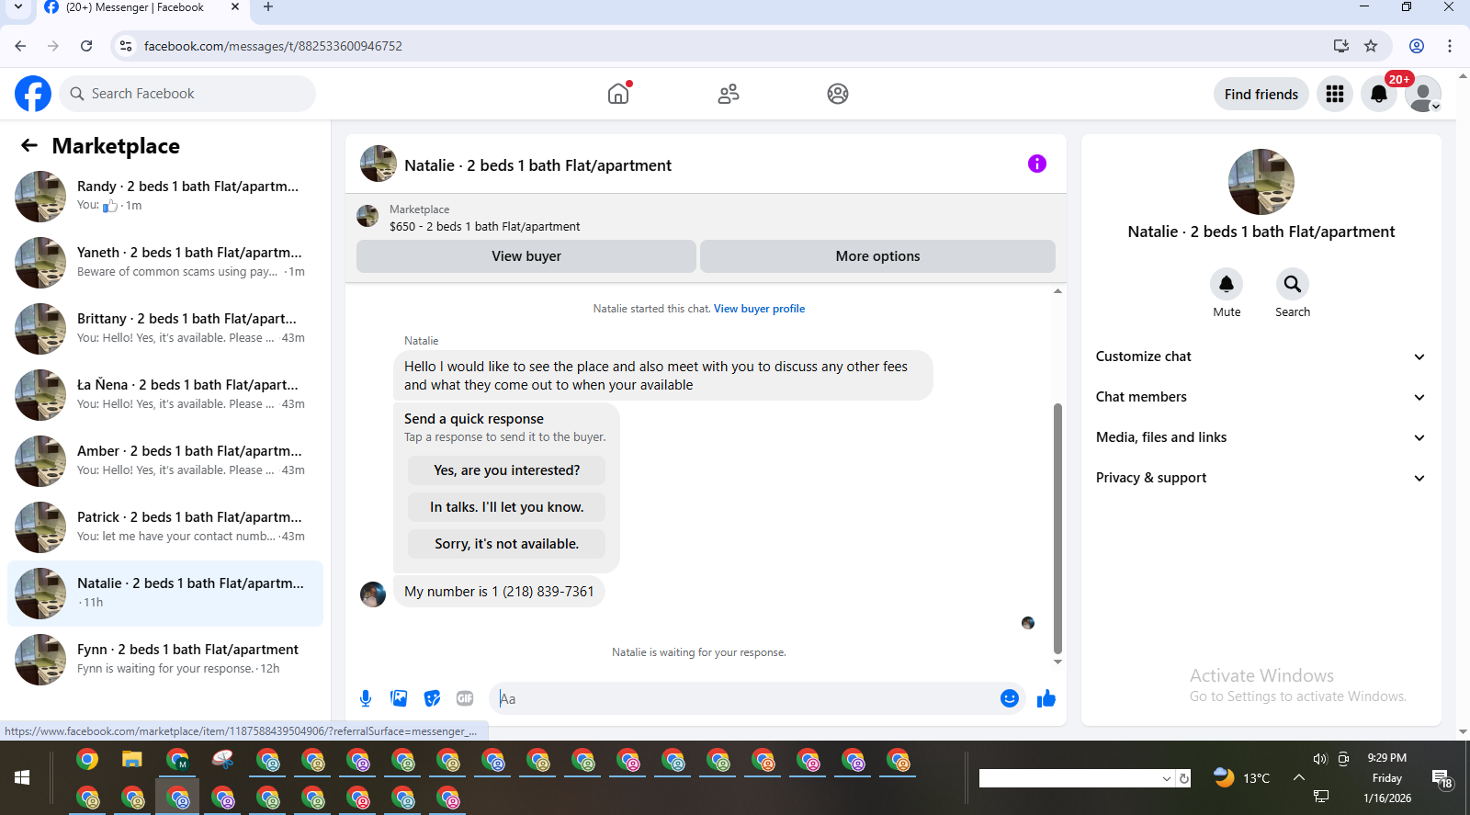This screenshot has width=1470, height=815.
Task: Open Yaneth's conversation about scams
Action: pos(165,263)
